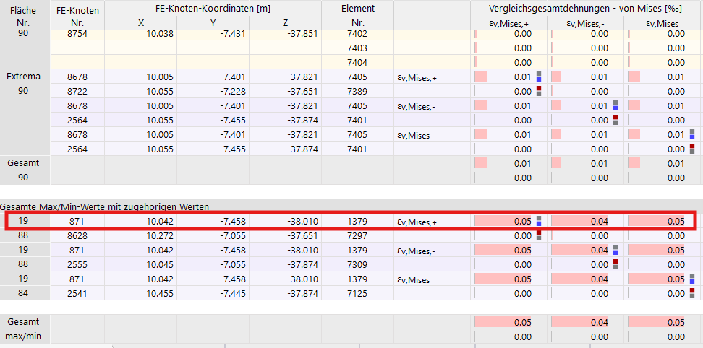
Task: Click the Z coordinate column header
Action: pos(285,23)
